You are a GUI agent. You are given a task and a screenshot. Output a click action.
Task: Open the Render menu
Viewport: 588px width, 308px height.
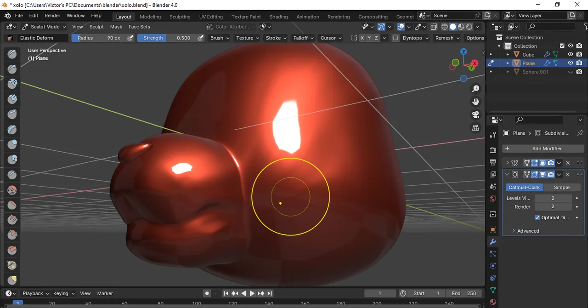(52, 16)
